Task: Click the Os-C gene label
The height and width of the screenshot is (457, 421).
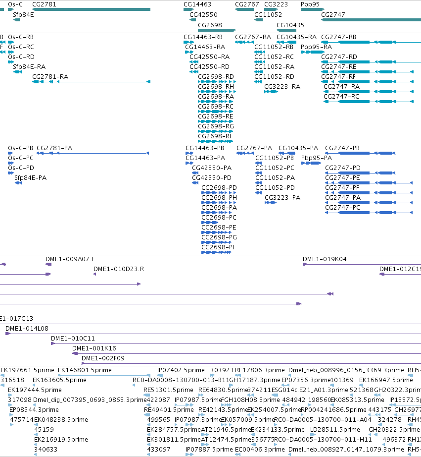Action: click(x=15, y=4)
